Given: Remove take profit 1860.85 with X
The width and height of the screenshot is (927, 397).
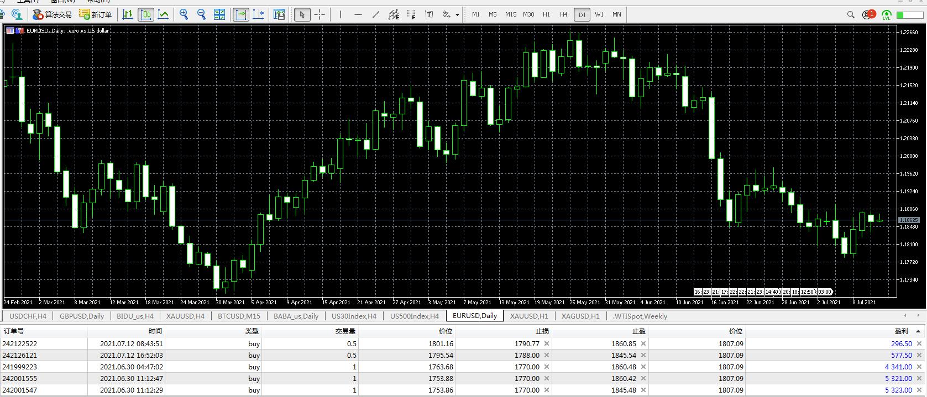Looking at the screenshot, I should (643, 343).
